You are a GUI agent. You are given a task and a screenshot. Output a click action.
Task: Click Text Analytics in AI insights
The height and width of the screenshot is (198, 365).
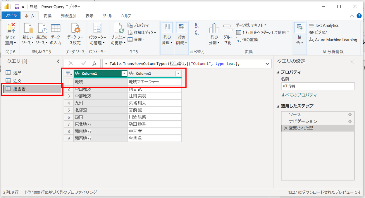[x=323, y=25]
